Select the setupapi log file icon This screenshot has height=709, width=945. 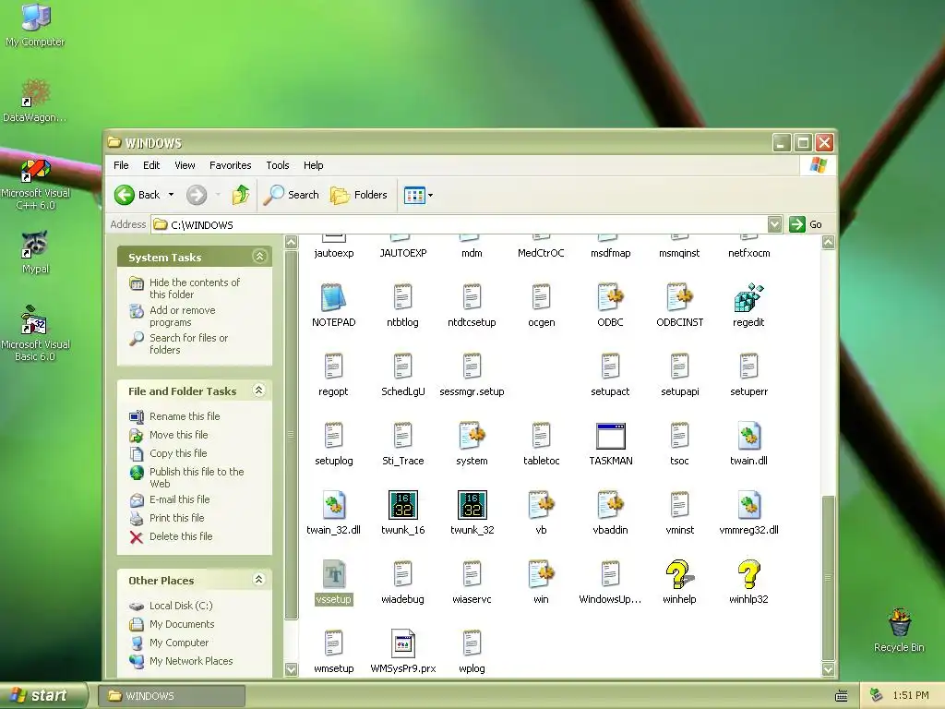[x=679, y=367]
